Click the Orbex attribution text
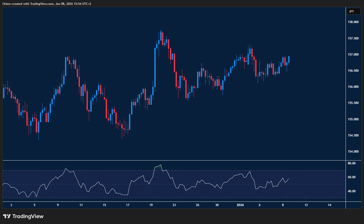The height and width of the screenshot is (224, 364). (6, 4)
